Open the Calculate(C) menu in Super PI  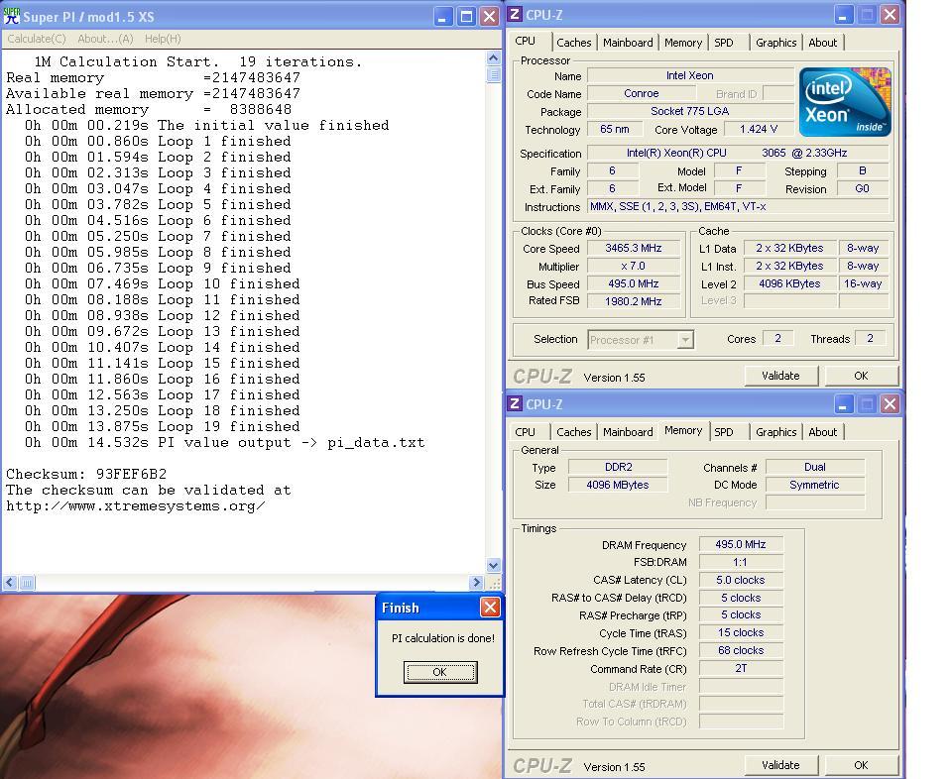(37, 39)
